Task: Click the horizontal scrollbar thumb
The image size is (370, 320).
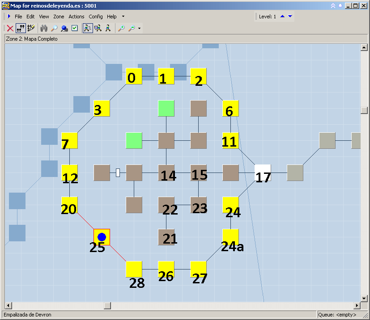Action: (107, 306)
